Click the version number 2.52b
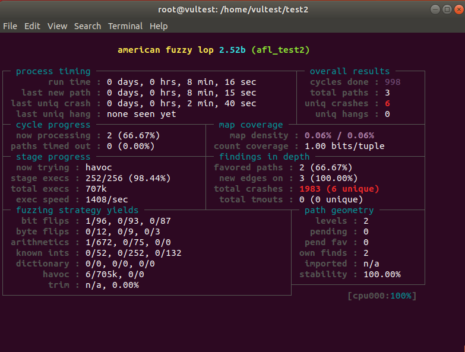The height and width of the screenshot is (352, 465). [232, 50]
